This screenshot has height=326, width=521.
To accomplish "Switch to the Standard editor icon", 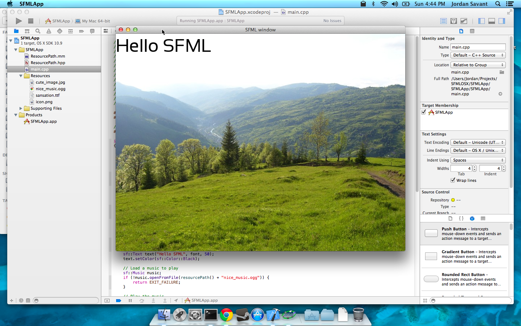I will [x=444, y=21].
